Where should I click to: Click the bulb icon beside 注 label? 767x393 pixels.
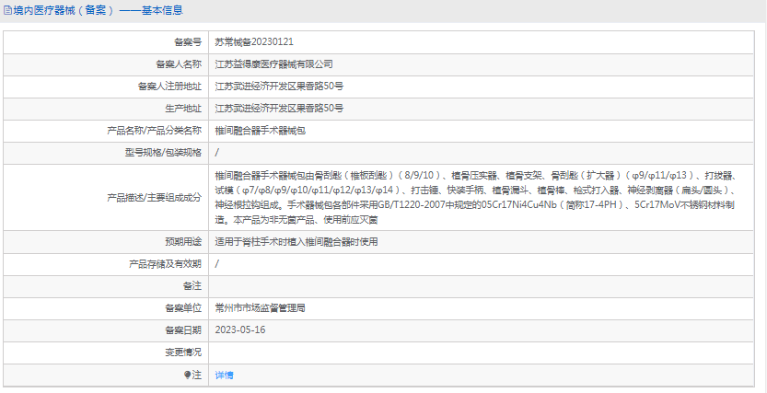point(187,375)
